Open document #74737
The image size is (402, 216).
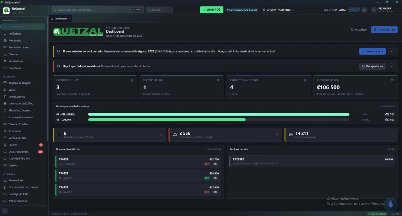(x=138, y=190)
